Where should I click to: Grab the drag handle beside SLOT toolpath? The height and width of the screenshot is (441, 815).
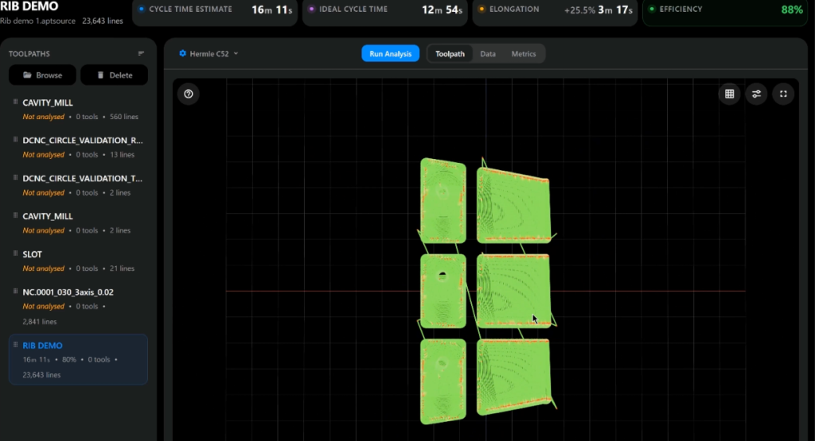(15, 253)
